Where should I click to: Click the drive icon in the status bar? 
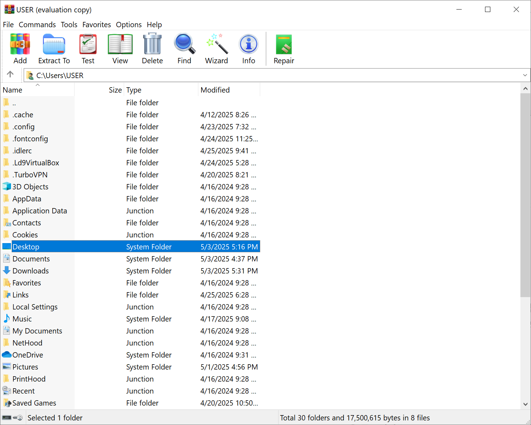click(7, 417)
